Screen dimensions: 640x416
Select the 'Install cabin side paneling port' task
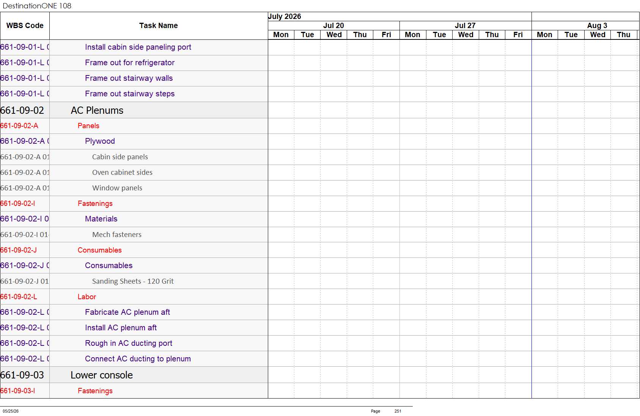pyautogui.click(x=138, y=47)
